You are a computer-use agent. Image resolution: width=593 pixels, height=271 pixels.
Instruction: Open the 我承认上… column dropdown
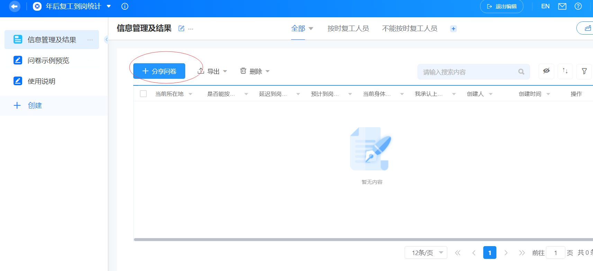pyautogui.click(x=454, y=94)
